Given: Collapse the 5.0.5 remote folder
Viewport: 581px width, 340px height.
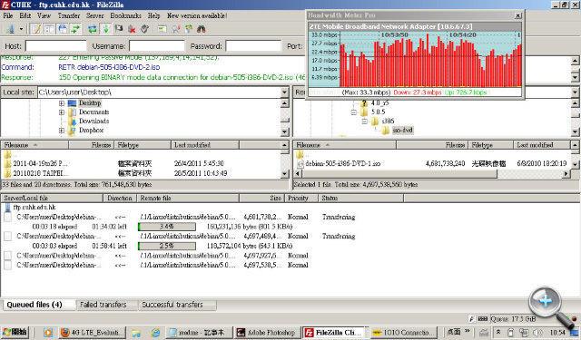Looking at the screenshot, I should [354, 112].
